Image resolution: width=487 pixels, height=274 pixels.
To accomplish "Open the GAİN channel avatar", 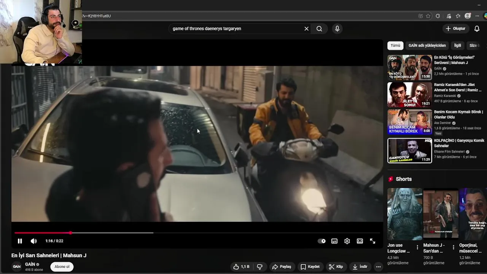I will pos(17,267).
